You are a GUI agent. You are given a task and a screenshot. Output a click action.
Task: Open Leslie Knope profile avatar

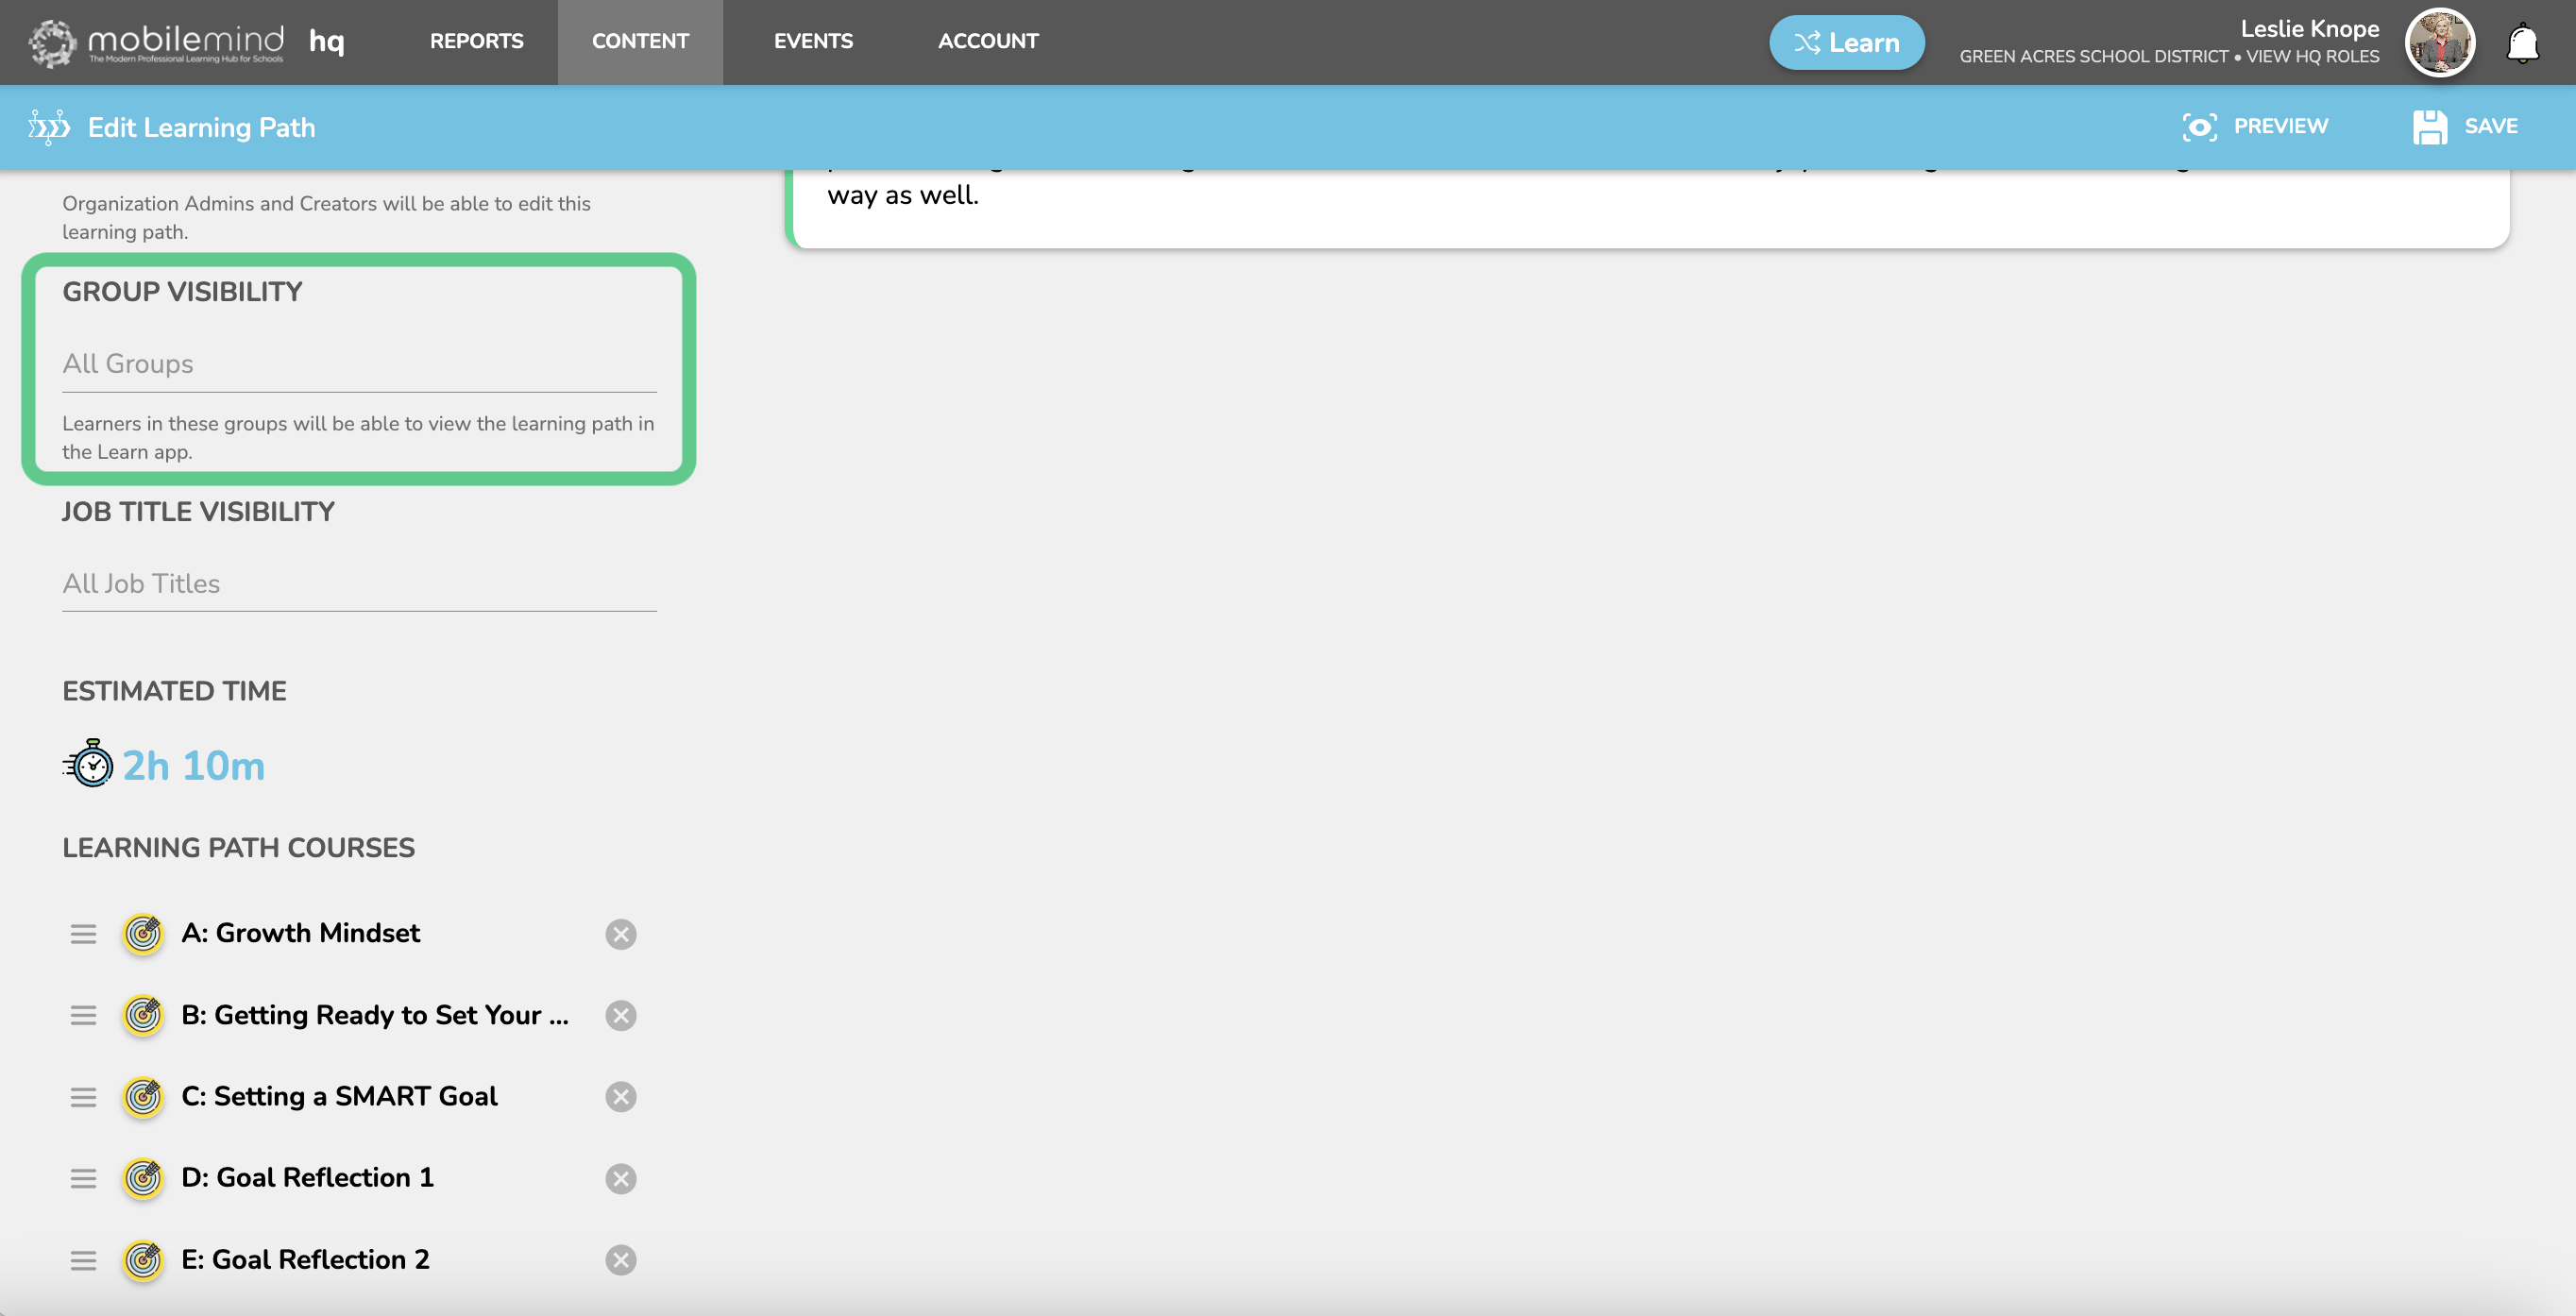[2439, 43]
